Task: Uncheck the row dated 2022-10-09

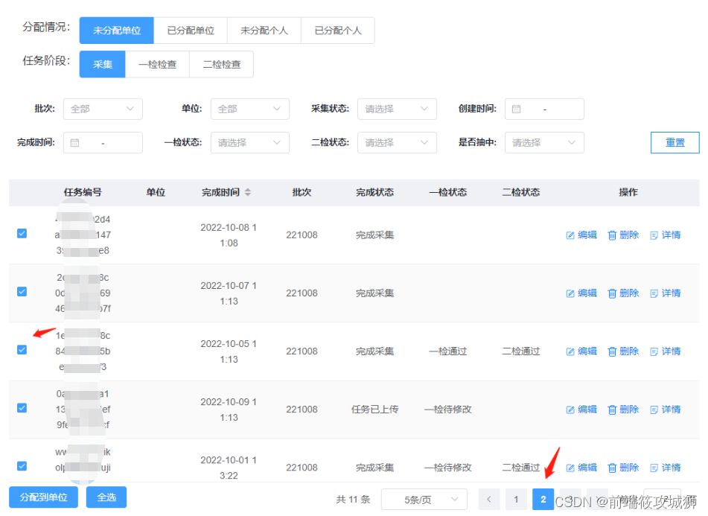Action: point(22,408)
